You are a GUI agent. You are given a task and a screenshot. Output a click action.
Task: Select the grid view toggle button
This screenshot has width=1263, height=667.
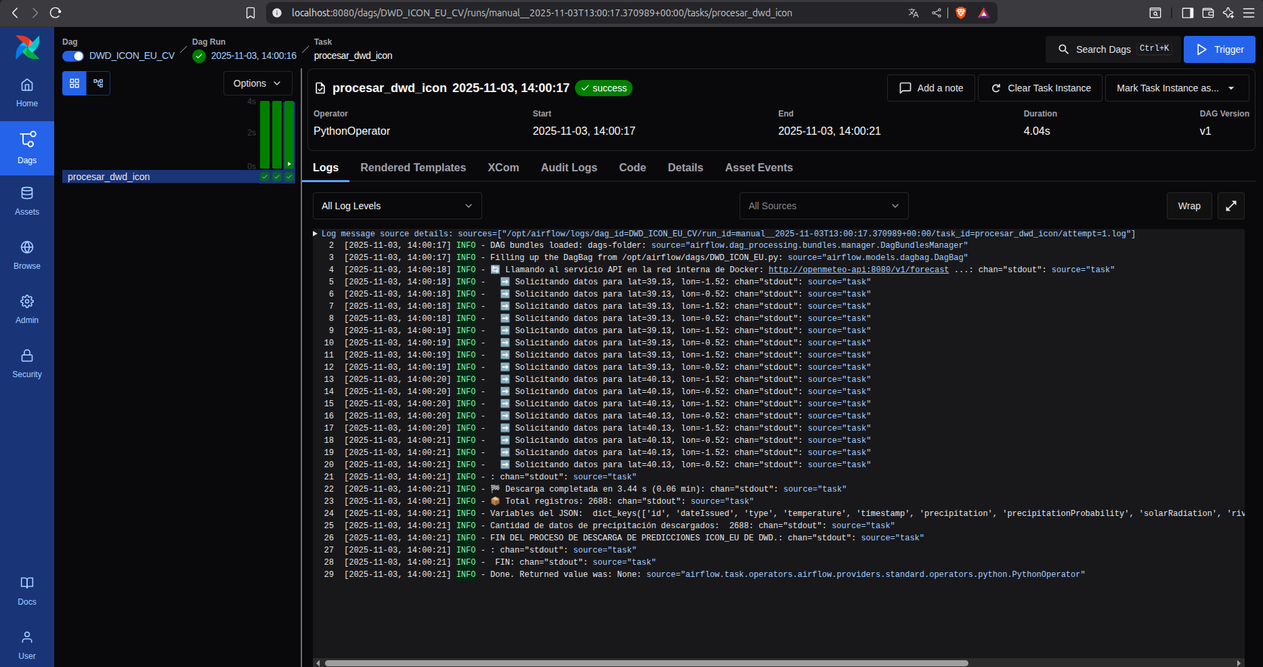[74, 83]
